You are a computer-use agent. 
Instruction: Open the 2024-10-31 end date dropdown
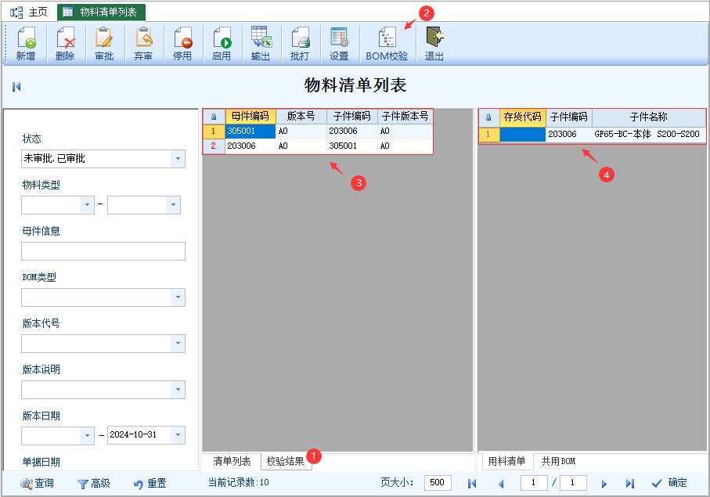[x=178, y=435]
